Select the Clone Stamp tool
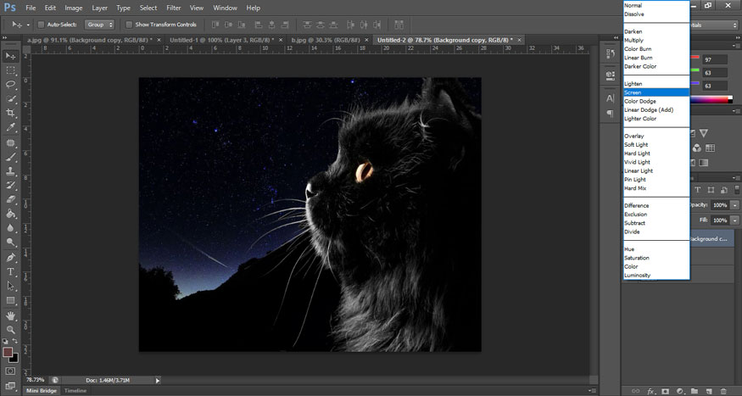The height and width of the screenshot is (396, 742). pos(10,171)
